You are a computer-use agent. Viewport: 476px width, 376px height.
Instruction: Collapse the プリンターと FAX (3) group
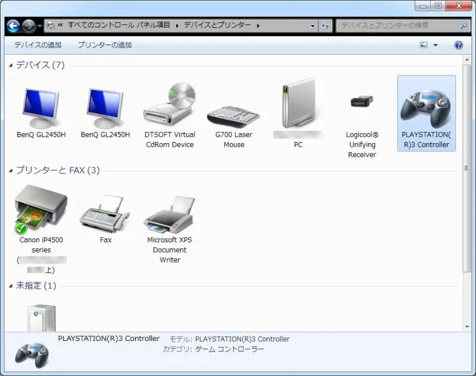pos(11,170)
